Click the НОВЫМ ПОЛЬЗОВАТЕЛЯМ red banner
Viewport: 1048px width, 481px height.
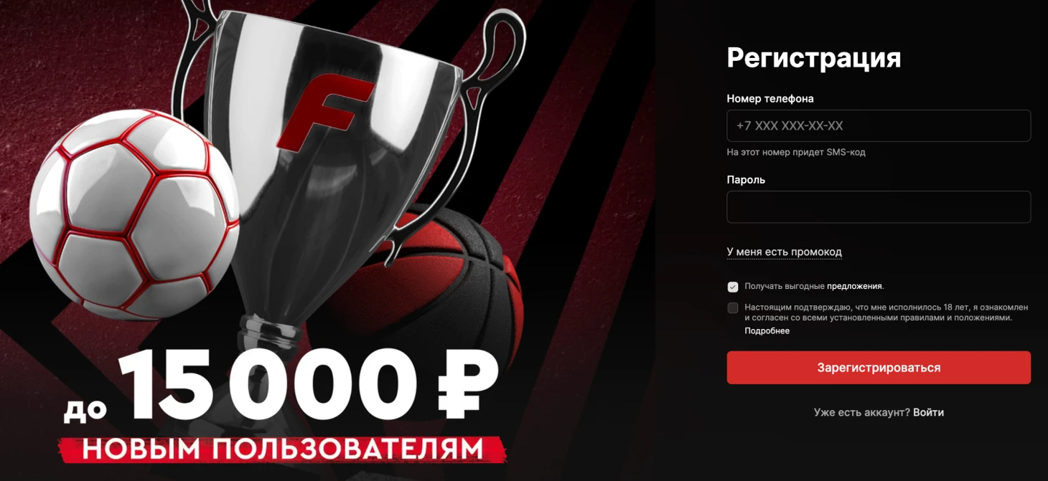tap(282, 449)
